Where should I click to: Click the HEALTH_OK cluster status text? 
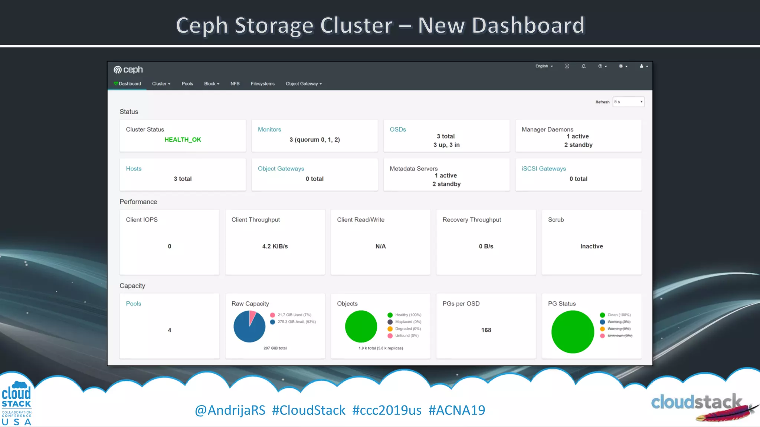183,140
